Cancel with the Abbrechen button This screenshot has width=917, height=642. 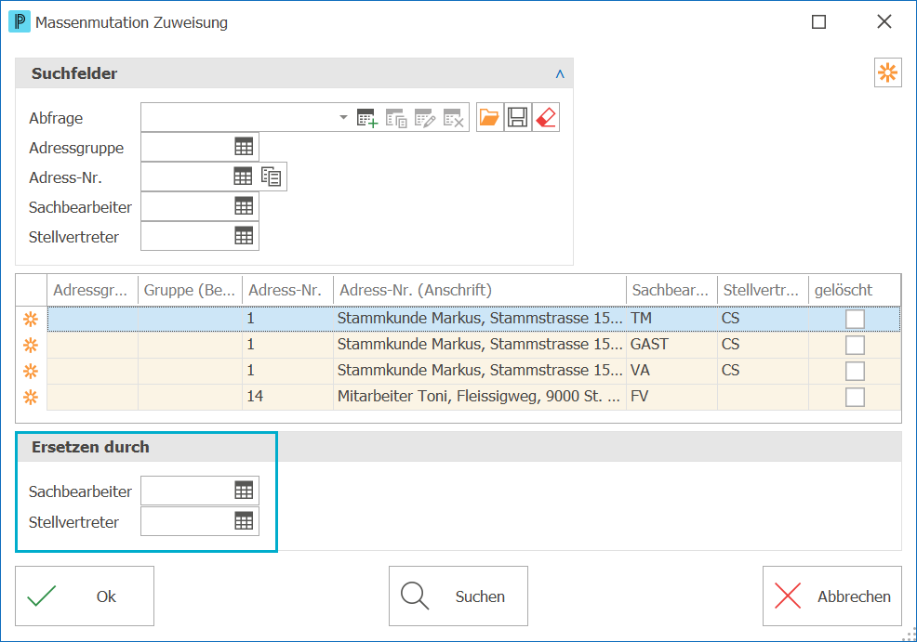point(832,596)
